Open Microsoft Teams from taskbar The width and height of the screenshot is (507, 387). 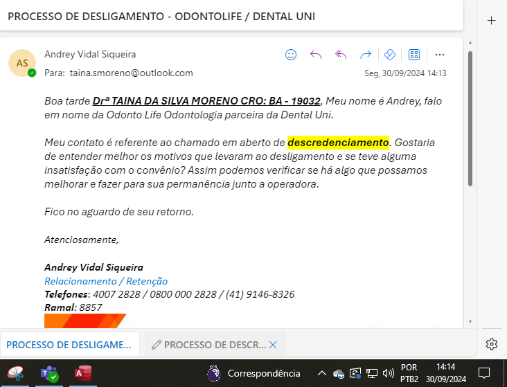[49, 373]
